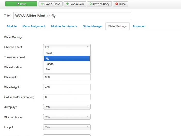
Task: Switch to the Menu Assignment tab
Action: click(34, 26)
